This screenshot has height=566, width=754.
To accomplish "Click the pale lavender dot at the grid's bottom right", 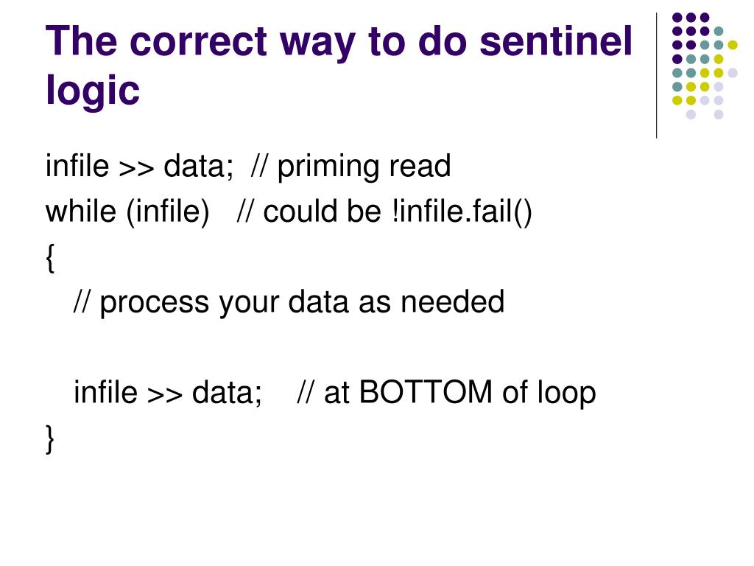I will click(719, 114).
